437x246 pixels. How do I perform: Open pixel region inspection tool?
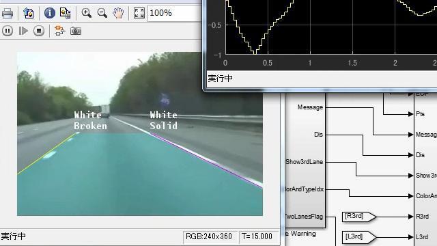pos(66,13)
